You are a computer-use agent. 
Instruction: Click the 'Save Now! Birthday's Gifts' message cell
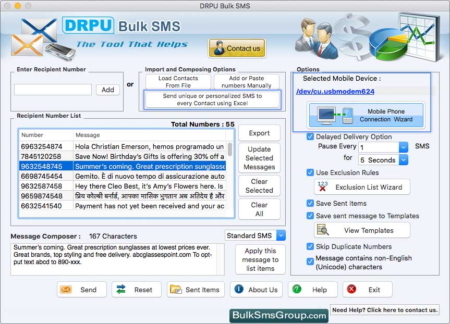[x=150, y=156]
